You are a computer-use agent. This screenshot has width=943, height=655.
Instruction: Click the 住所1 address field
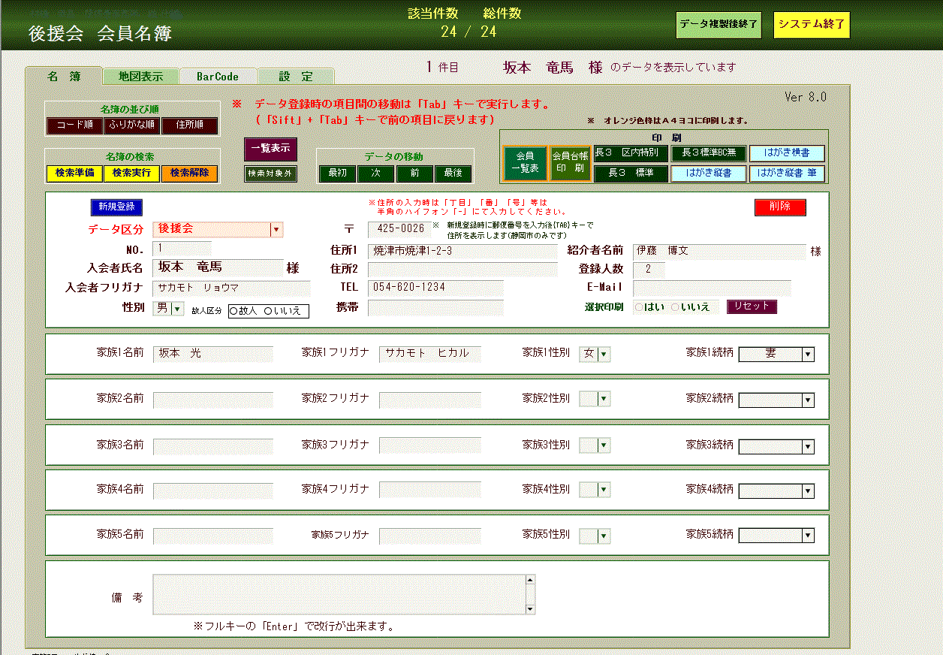click(x=462, y=251)
